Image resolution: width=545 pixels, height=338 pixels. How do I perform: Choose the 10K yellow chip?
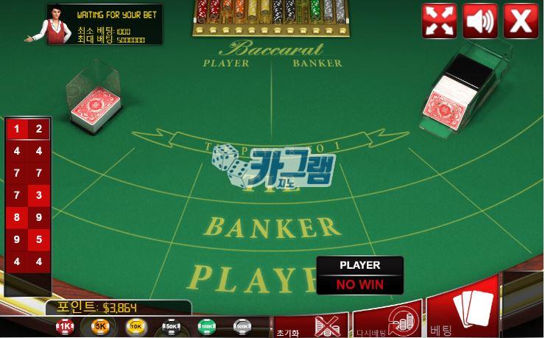[136, 326]
